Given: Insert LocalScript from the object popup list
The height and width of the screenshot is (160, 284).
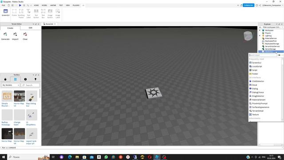Looking at the screenshot, I should click(257, 66).
